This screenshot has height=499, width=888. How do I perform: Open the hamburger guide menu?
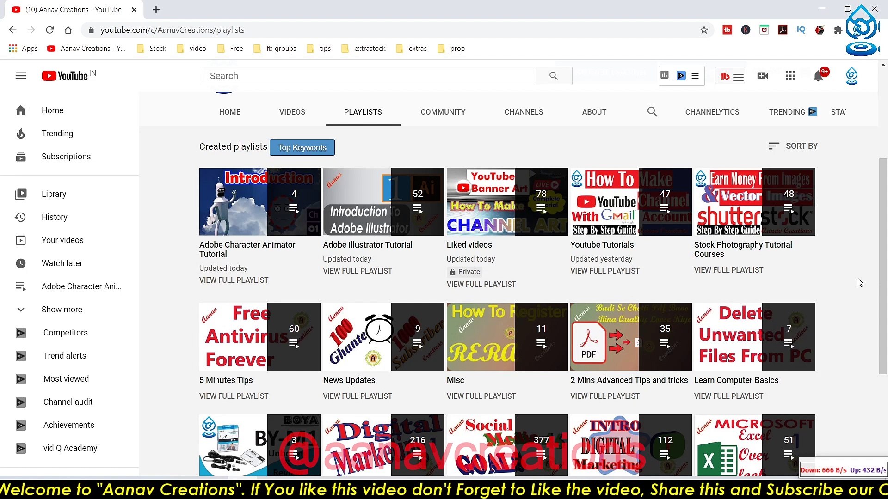[21, 76]
